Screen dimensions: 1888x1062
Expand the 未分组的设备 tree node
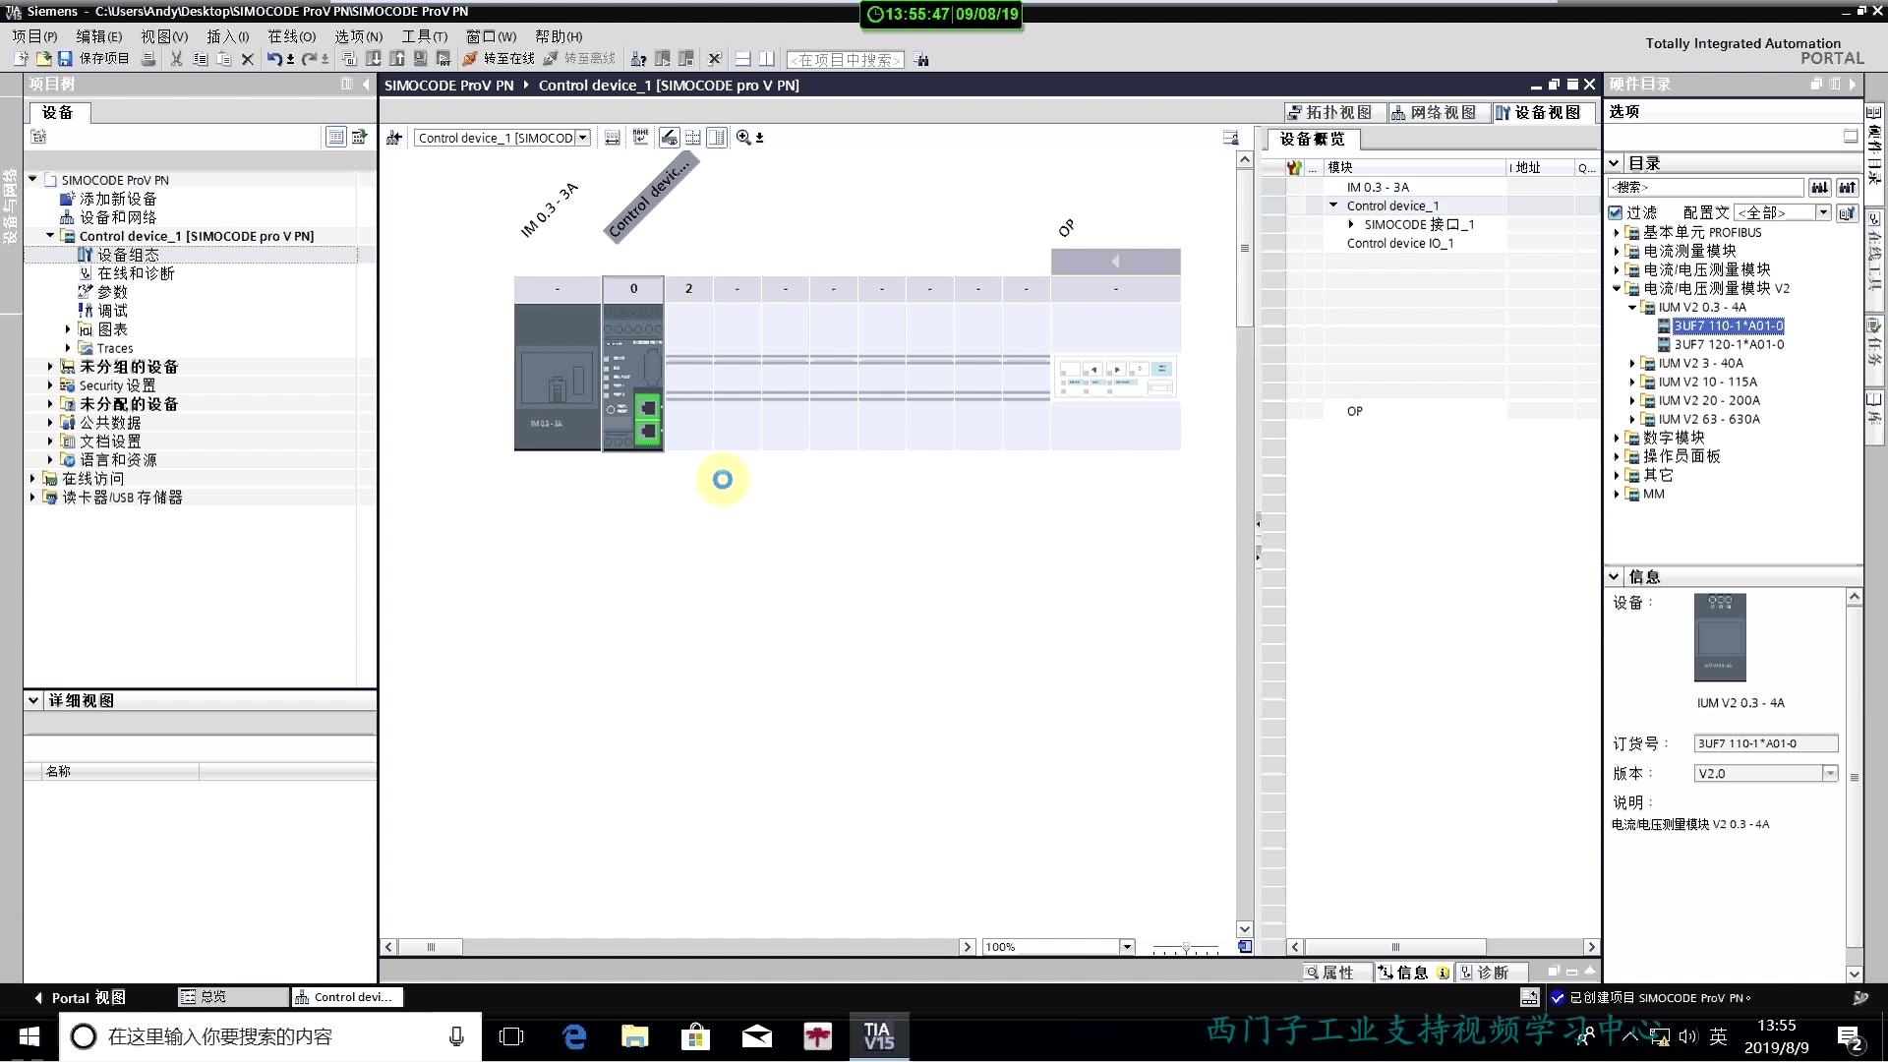(50, 367)
